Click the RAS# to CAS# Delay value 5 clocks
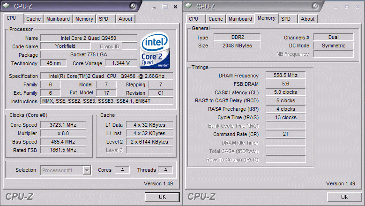 pyautogui.click(x=286, y=100)
